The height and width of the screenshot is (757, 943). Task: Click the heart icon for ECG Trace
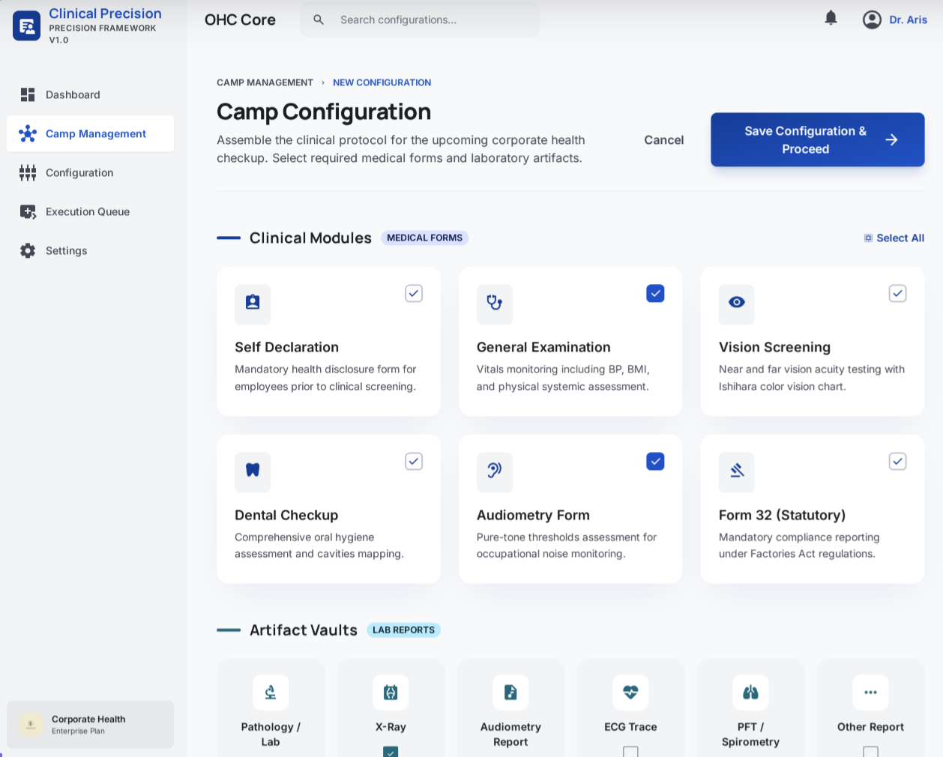click(x=630, y=693)
